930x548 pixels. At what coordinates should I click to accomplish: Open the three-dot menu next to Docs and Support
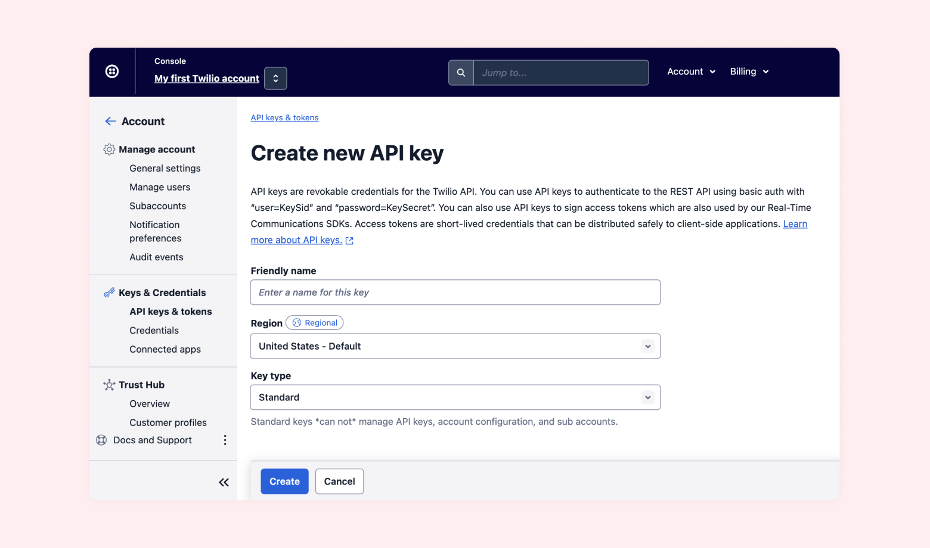pyautogui.click(x=225, y=440)
